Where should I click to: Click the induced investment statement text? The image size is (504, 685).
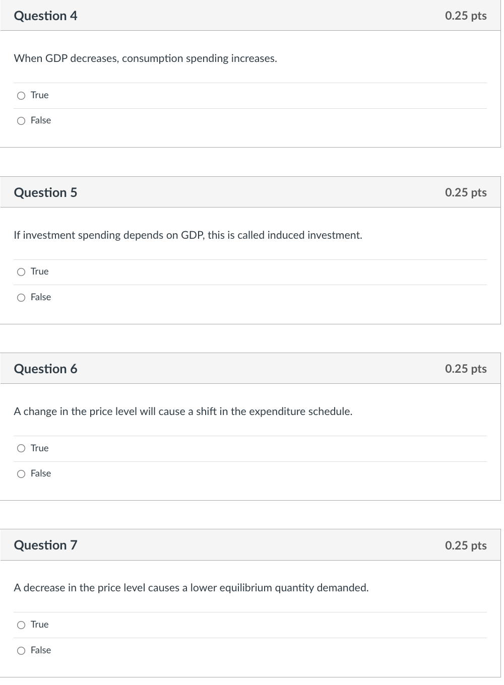click(187, 235)
